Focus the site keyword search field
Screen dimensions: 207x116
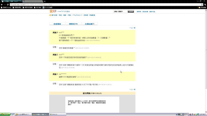tap(120, 12)
